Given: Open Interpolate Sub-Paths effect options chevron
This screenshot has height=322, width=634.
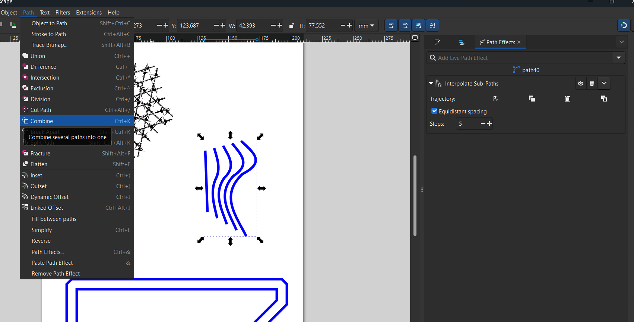Looking at the screenshot, I should 604,83.
